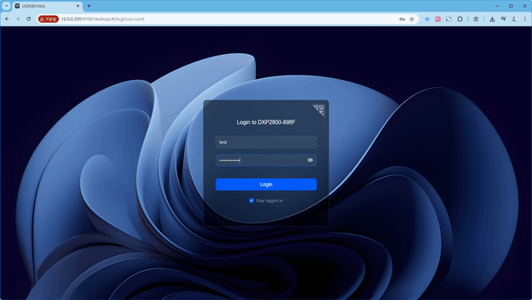
Task: Open the blue speaker extension
Action: [x=426, y=19]
